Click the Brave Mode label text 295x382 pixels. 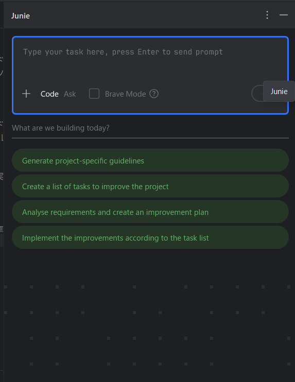click(126, 94)
